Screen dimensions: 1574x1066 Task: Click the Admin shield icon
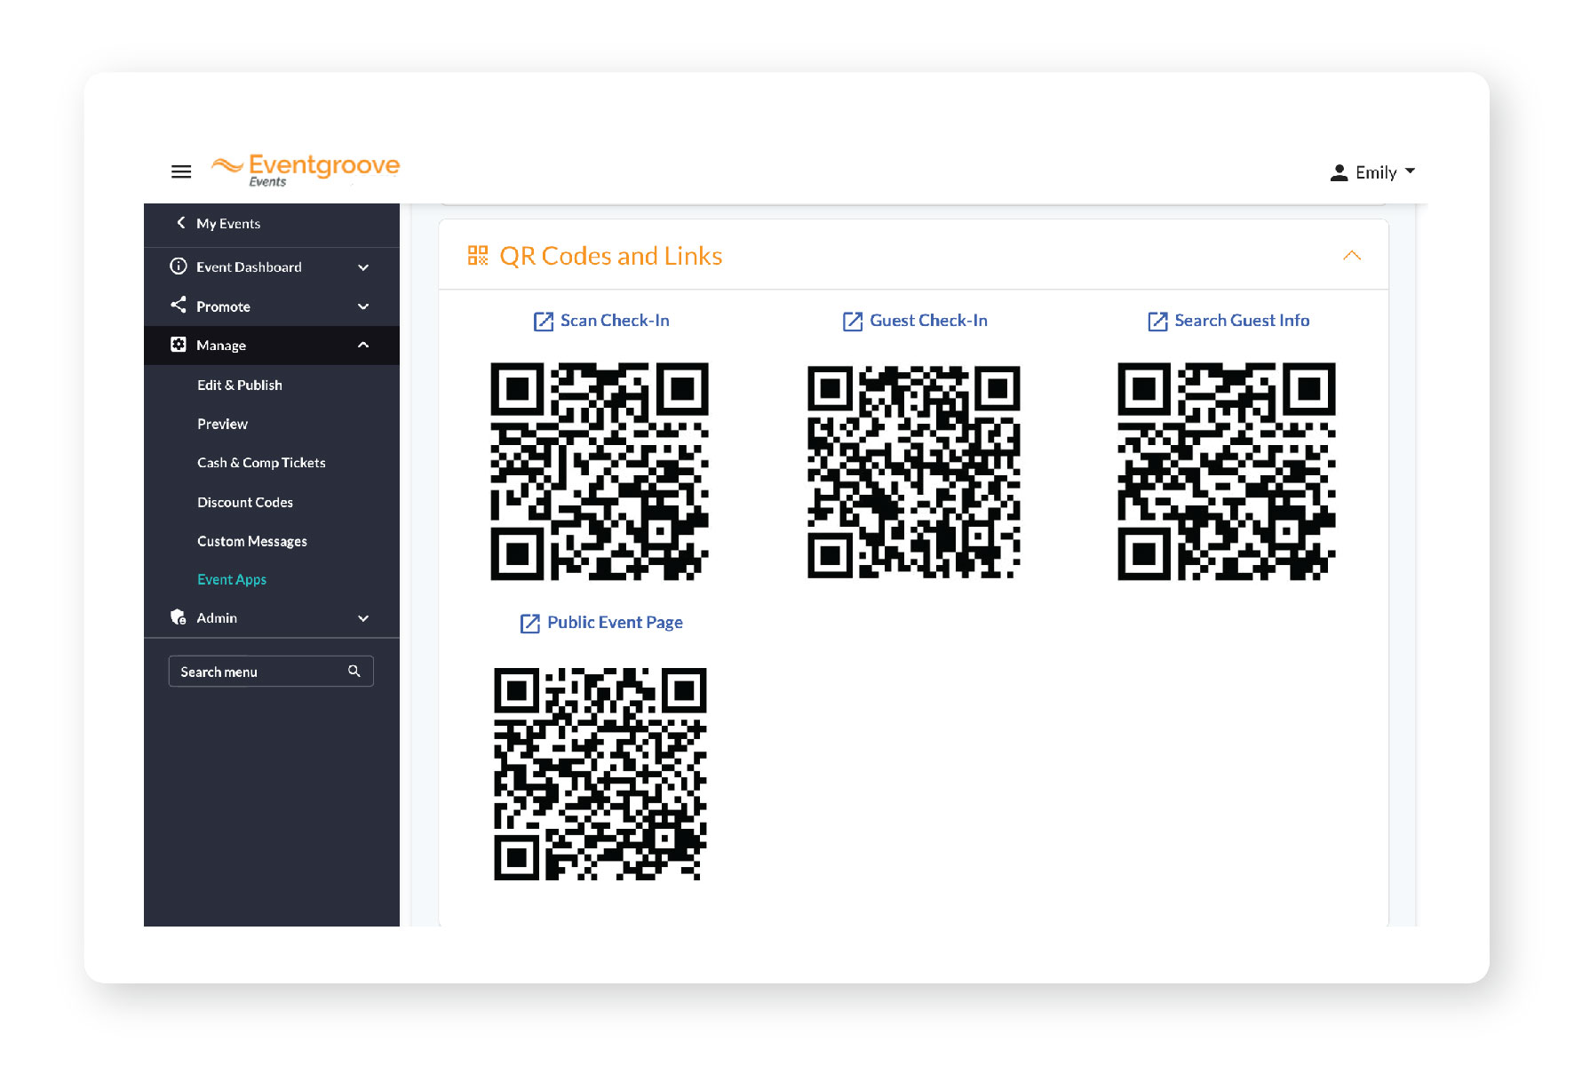pyautogui.click(x=179, y=617)
